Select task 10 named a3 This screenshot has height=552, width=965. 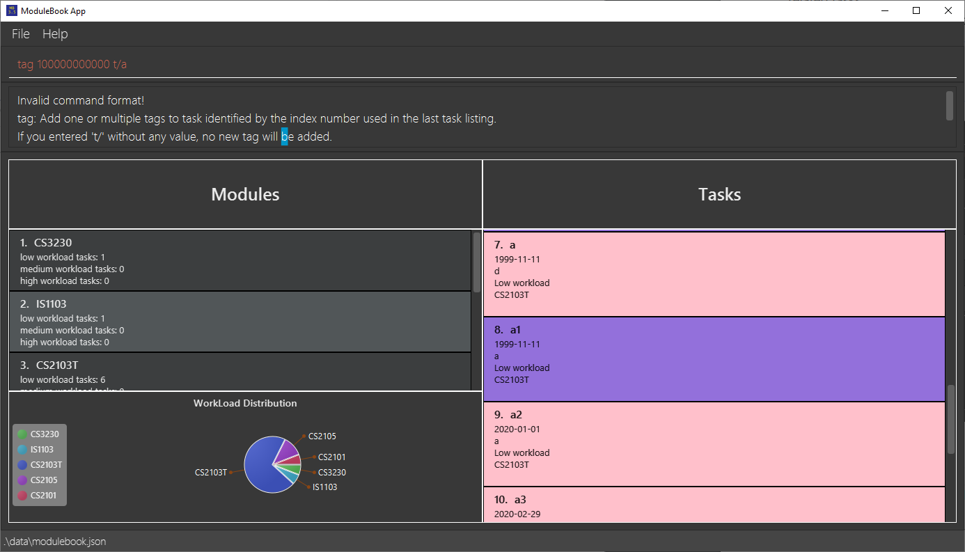click(x=714, y=505)
